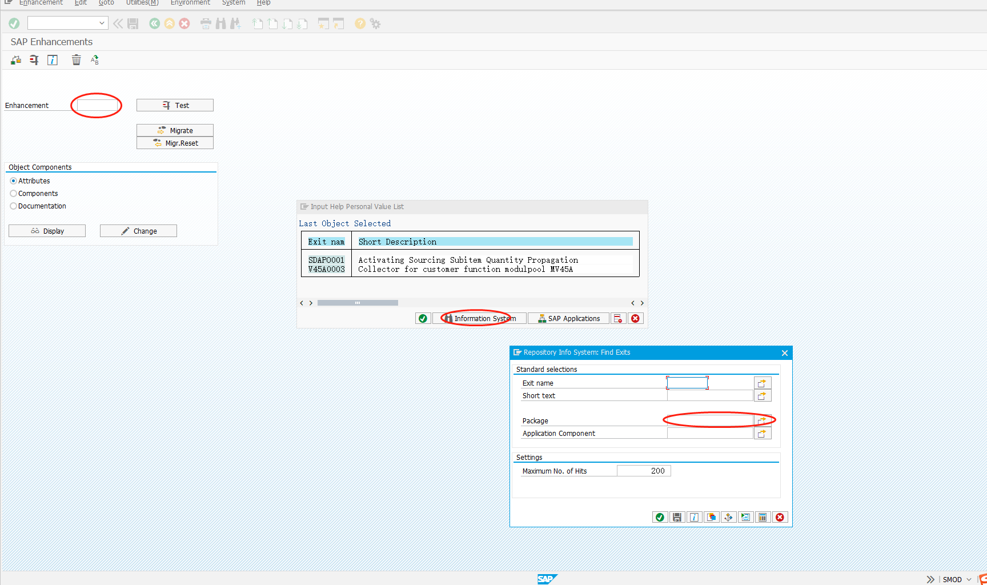The height and width of the screenshot is (585, 987).
Task: Click the Information System button
Action: click(479, 318)
